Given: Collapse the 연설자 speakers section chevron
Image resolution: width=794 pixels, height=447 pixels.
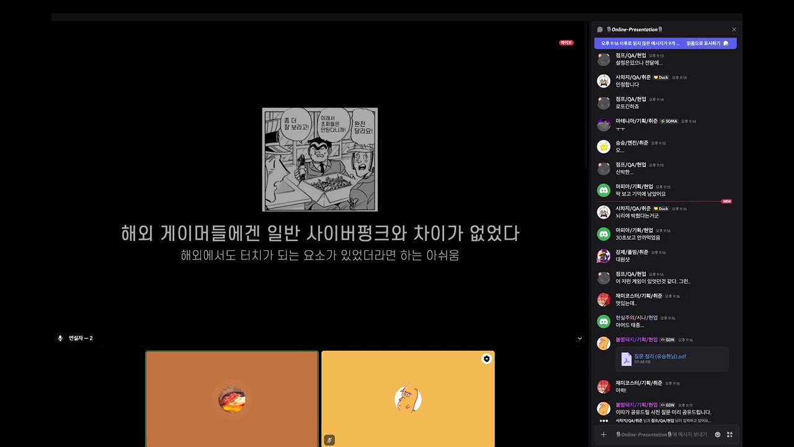Looking at the screenshot, I should (580, 338).
